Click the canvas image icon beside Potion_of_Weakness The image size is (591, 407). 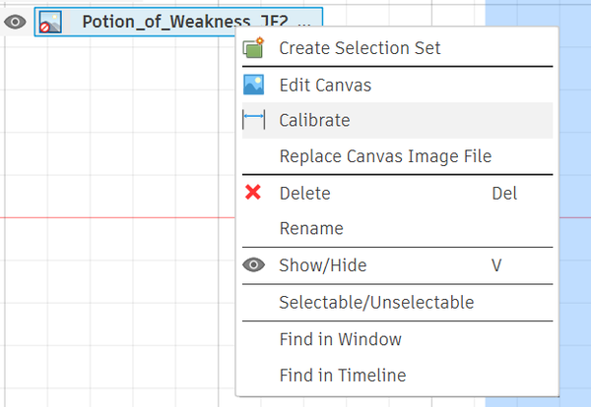point(50,22)
